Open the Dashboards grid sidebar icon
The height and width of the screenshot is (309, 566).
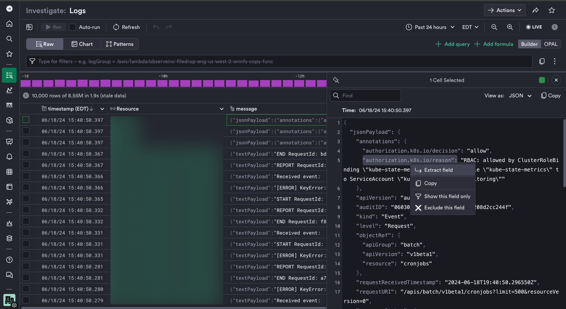click(9, 172)
